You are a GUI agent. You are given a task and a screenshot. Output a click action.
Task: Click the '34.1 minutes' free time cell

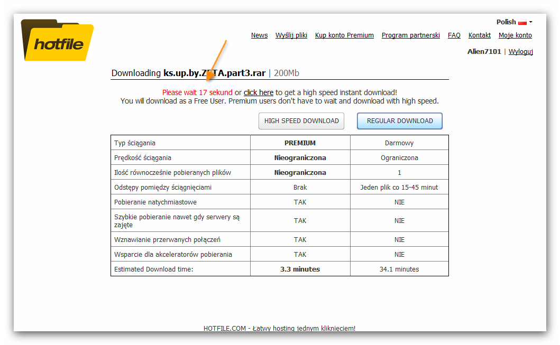click(x=399, y=269)
